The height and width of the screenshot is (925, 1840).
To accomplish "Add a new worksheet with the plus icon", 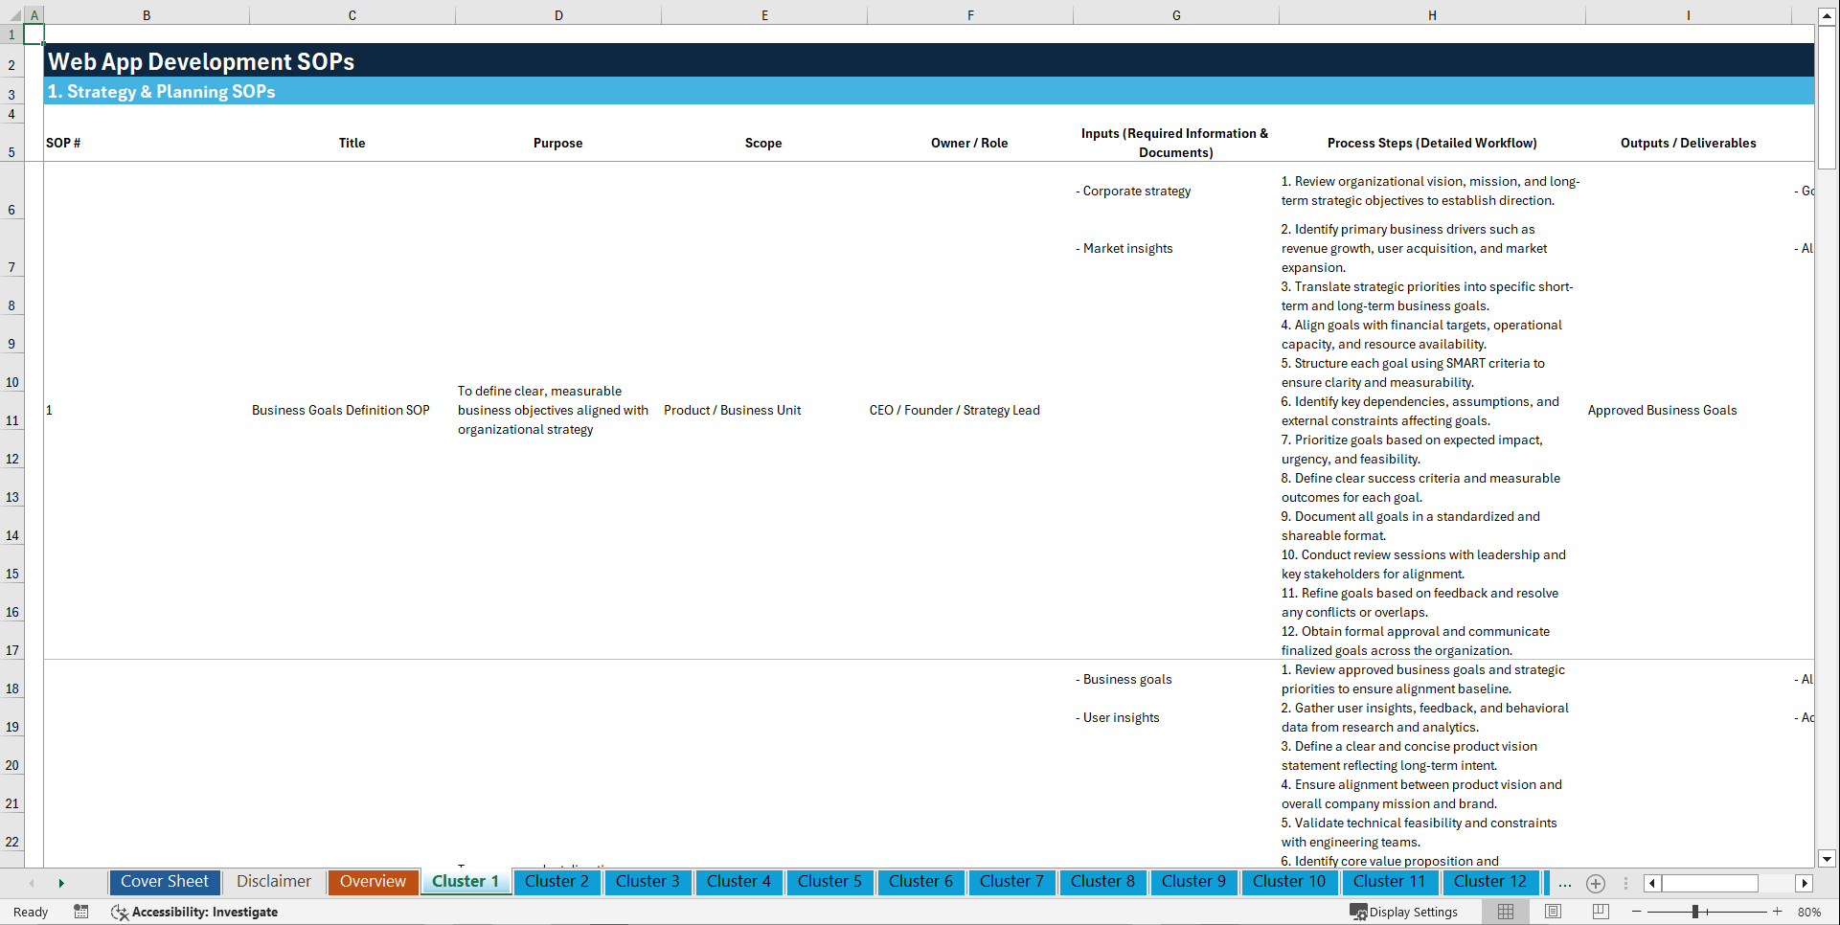I will tap(1596, 883).
